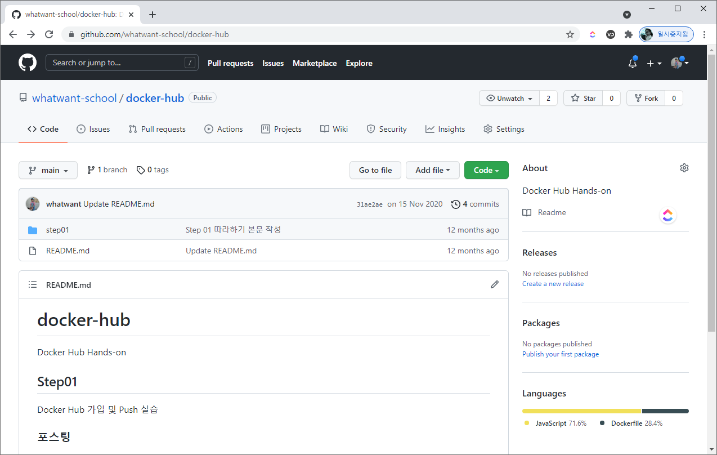Click the Readme book icon in About
717x455 pixels.
click(527, 212)
